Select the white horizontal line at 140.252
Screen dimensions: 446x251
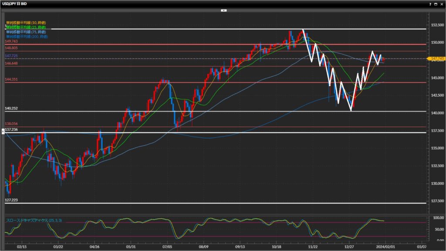coord(218,112)
